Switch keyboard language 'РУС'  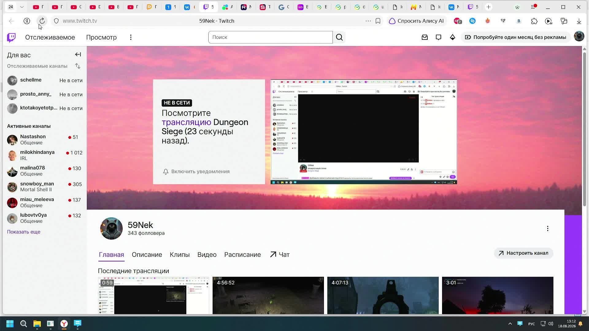[532, 324]
